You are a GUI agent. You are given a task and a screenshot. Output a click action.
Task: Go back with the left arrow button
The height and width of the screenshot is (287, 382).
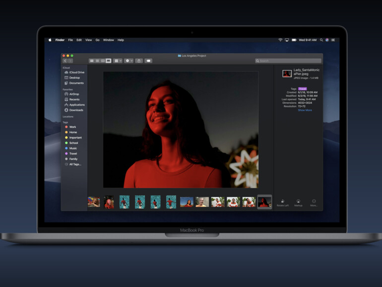click(x=65, y=61)
